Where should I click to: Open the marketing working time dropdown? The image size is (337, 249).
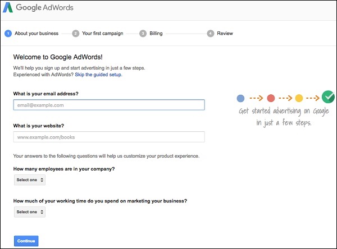[30, 212]
